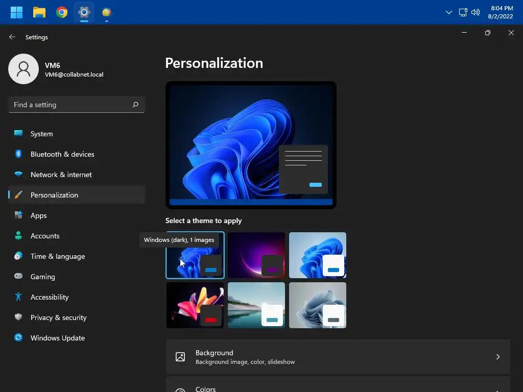The width and height of the screenshot is (523, 392).
Task: Click the Accounts person icon in the sidebar
Action: tap(18, 235)
